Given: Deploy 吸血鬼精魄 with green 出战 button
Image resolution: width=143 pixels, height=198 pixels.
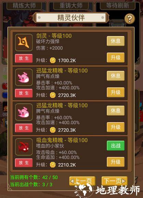Looking at the screenshot, I should [116, 145].
